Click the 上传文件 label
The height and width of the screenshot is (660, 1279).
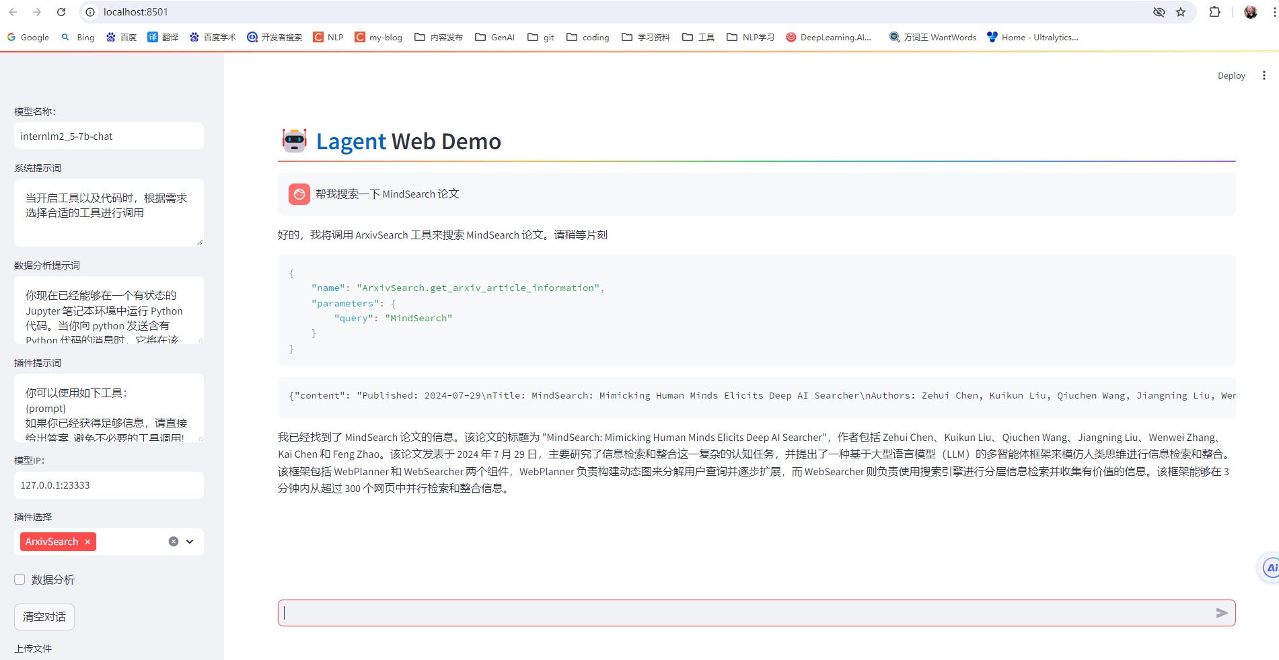(33, 649)
